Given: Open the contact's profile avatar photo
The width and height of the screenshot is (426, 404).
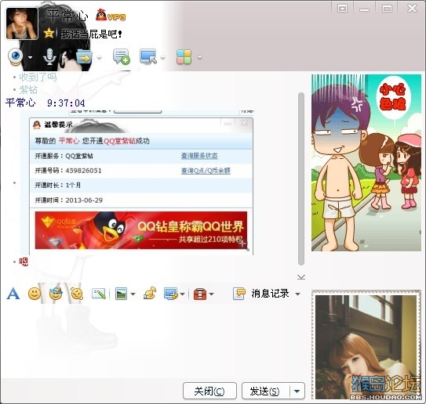Looking at the screenshot, I should (x=22, y=23).
